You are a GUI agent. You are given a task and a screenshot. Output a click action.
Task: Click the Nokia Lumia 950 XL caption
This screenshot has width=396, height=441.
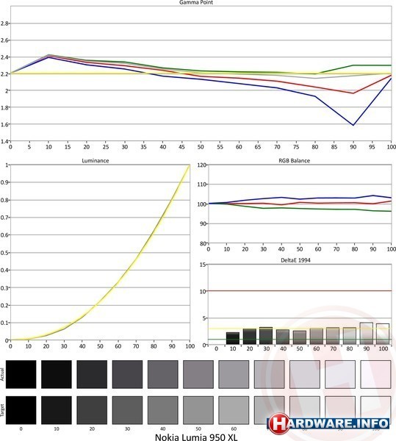tap(196, 437)
